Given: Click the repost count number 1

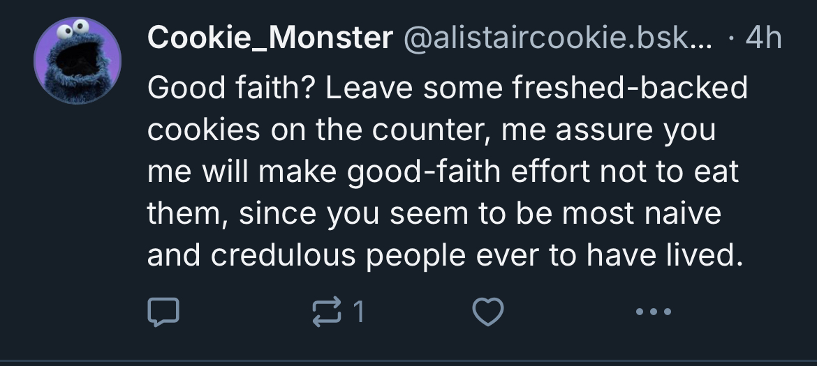Looking at the screenshot, I should [358, 312].
